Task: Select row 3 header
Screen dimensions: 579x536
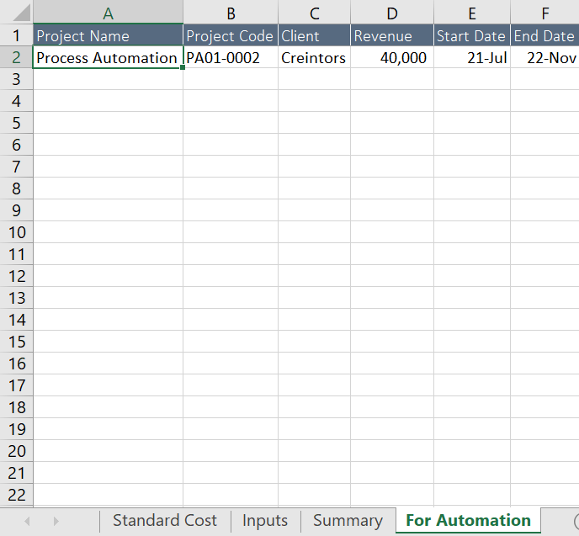Action: click(16, 79)
